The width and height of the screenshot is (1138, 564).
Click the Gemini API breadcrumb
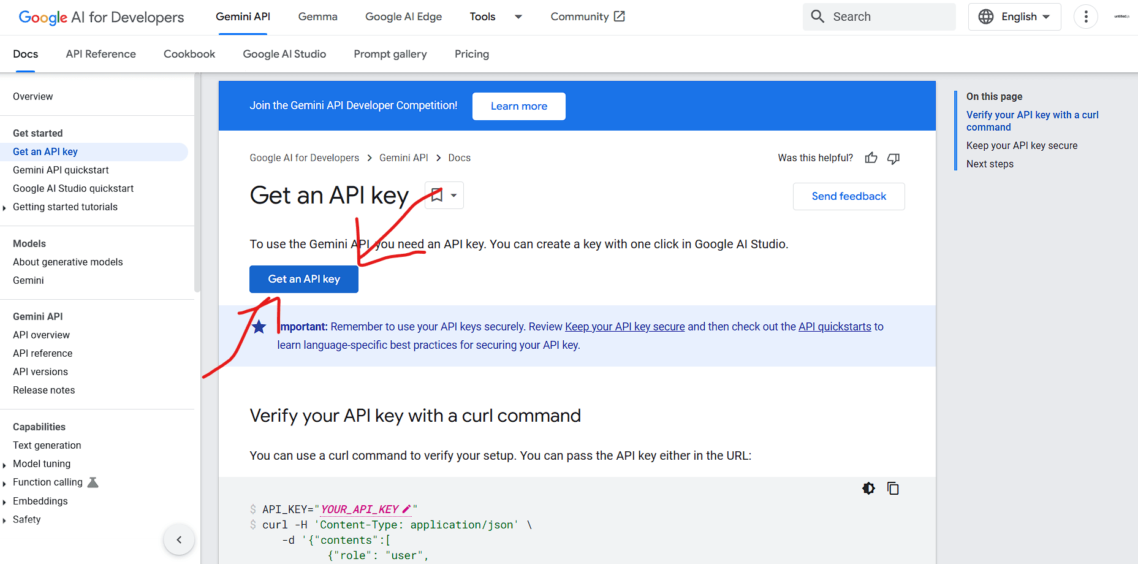pyautogui.click(x=403, y=158)
